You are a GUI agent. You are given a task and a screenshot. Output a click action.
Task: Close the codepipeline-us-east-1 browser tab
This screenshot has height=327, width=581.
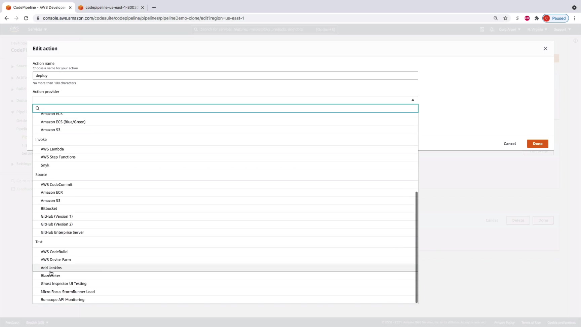tap(143, 7)
